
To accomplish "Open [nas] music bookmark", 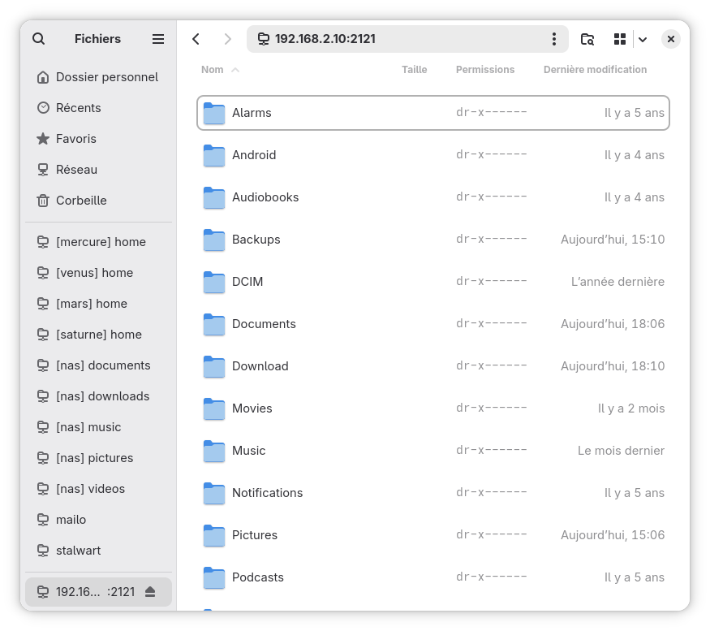I will click(x=88, y=427).
